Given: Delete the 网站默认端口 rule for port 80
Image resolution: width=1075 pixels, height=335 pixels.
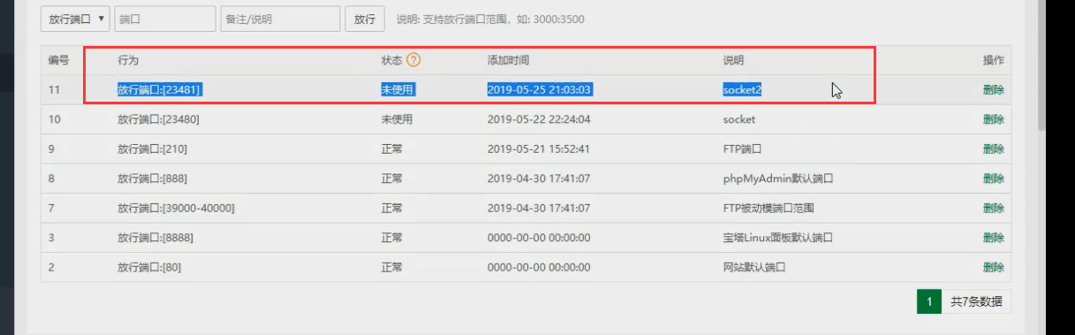Looking at the screenshot, I should [993, 267].
